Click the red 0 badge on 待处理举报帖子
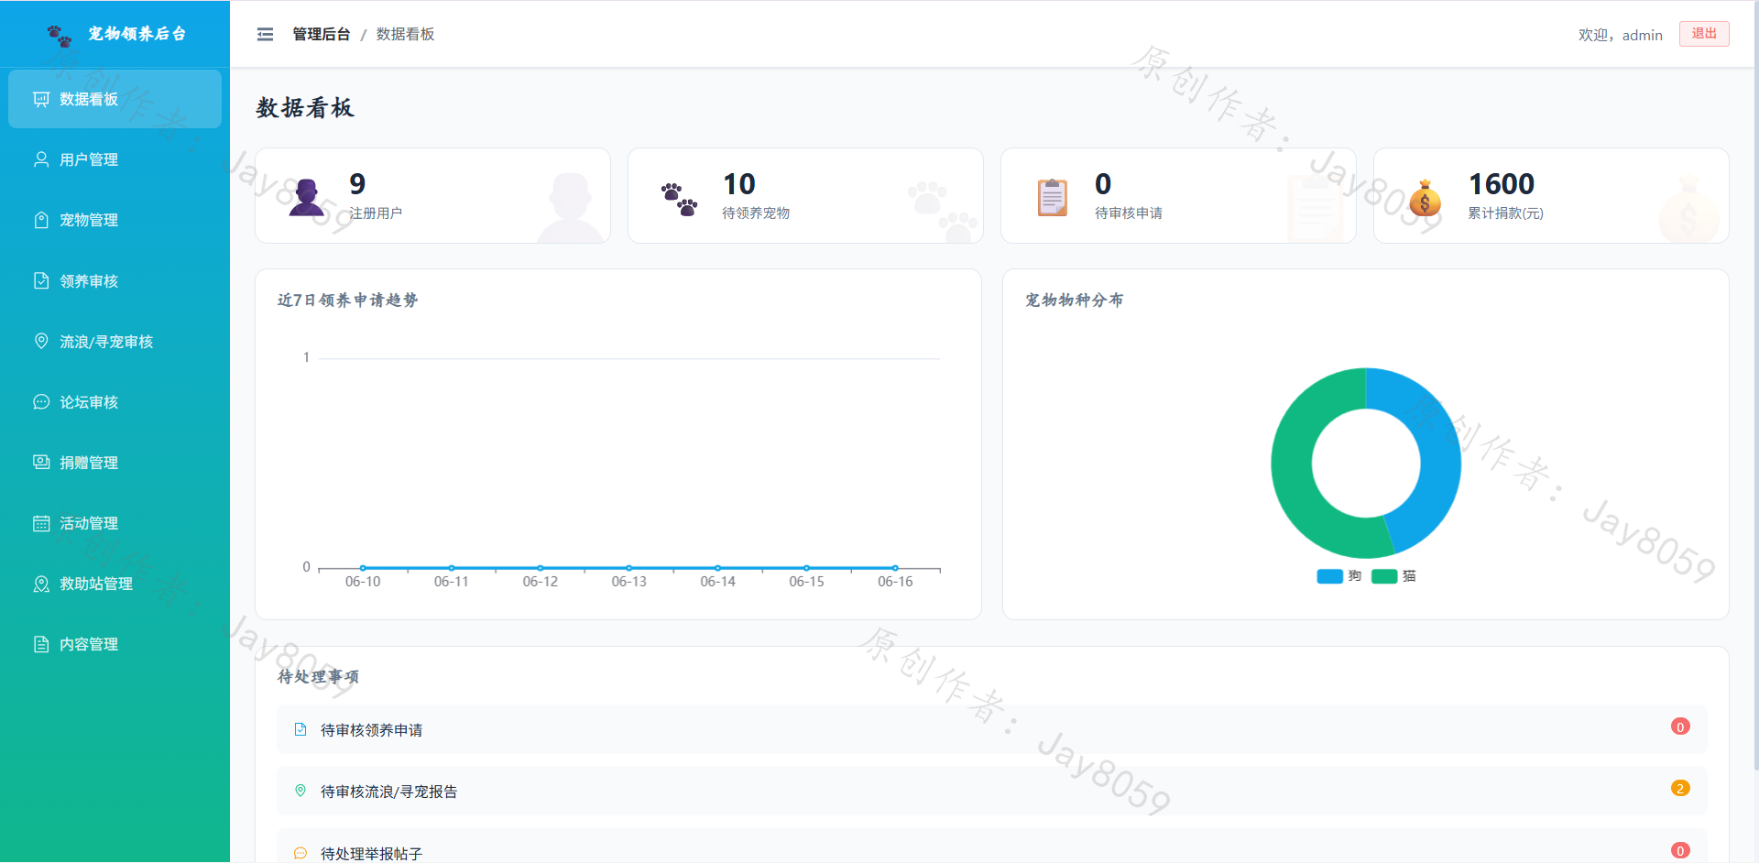 click(1680, 850)
